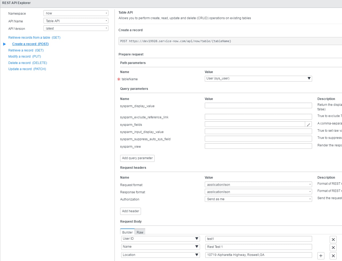Open the API Name dropdown

click(76, 21)
